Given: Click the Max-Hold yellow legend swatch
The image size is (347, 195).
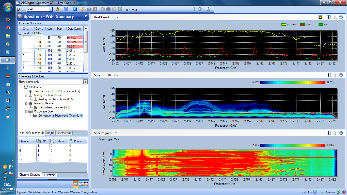Looking at the screenshot, I should 284,25.
